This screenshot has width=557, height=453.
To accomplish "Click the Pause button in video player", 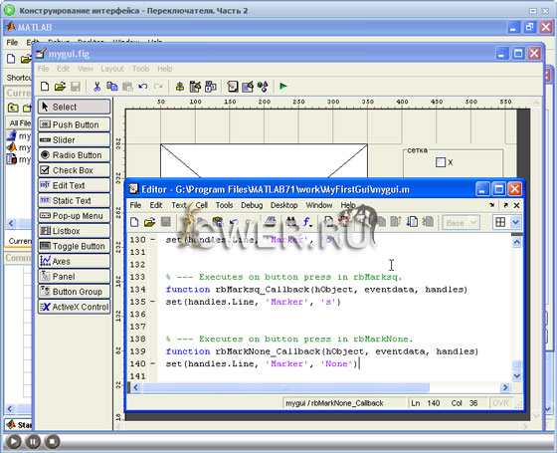I will coord(33,442).
